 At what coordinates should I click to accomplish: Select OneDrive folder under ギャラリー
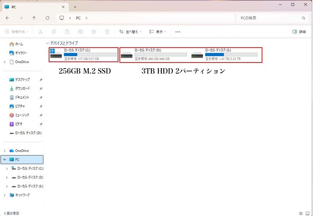(x=19, y=62)
